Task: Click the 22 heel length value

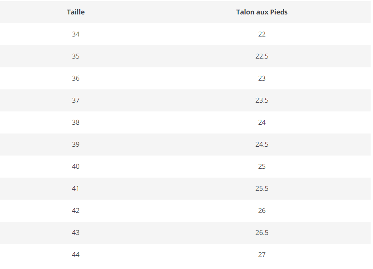Action: [262, 34]
